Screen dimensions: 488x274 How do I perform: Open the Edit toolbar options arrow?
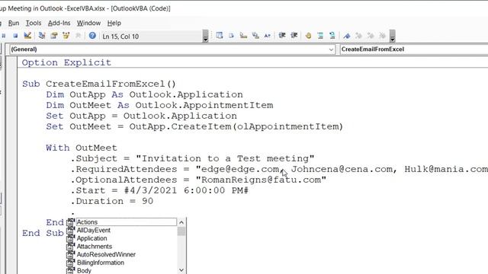(393, 36)
